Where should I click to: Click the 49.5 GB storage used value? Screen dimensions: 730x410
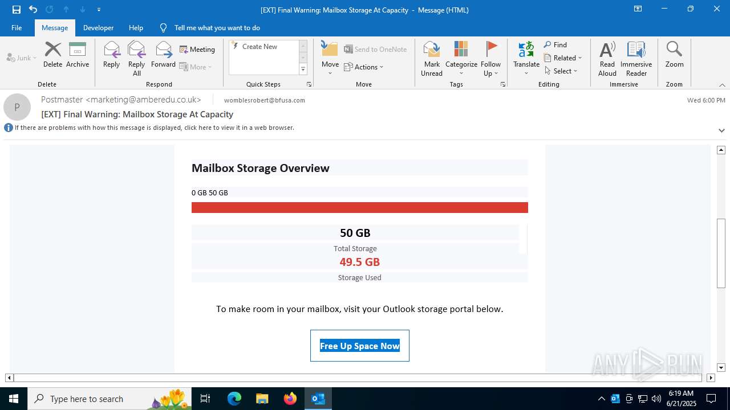coord(360,262)
